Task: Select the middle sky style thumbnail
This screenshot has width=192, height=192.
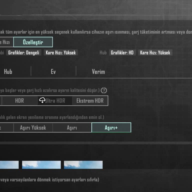Action: (x=41, y=165)
